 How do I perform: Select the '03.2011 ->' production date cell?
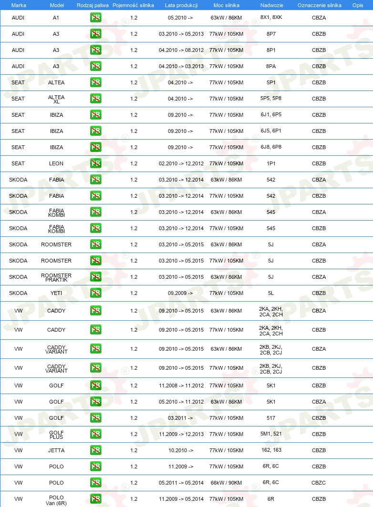(x=180, y=418)
